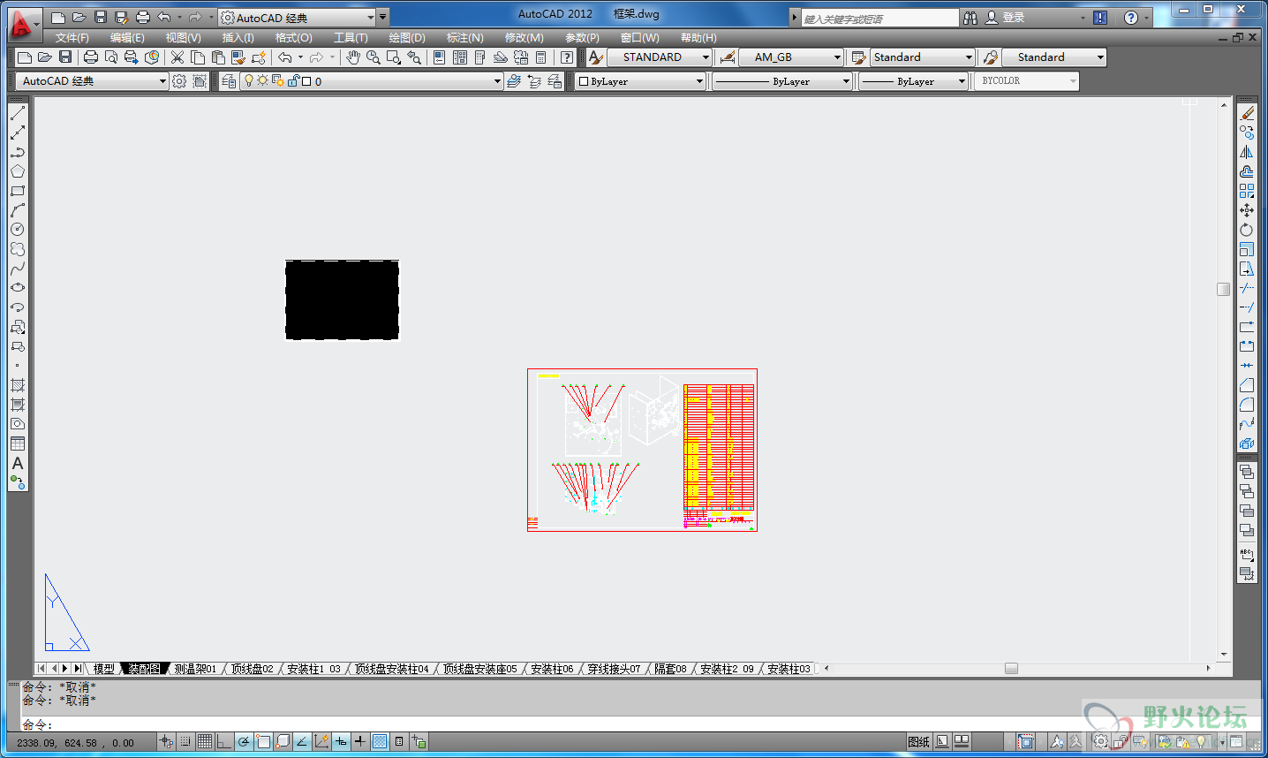Select the Rotate modify tool
This screenshot has height=758, width=1268.
coord(1247,230)
